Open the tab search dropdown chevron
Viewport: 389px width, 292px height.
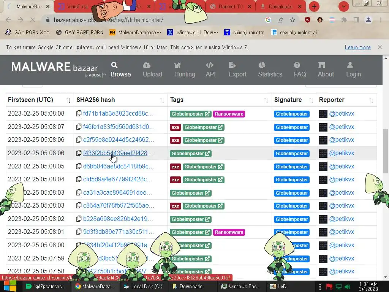pyautogui.click(x=344, y=6)
